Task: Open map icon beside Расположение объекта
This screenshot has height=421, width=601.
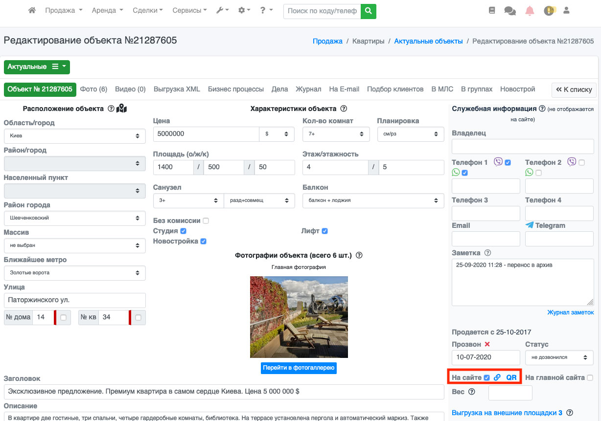Action: [x=121, y=109]
